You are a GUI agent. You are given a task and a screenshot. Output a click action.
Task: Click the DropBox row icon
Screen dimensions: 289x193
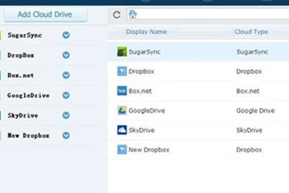click(122, 71)
